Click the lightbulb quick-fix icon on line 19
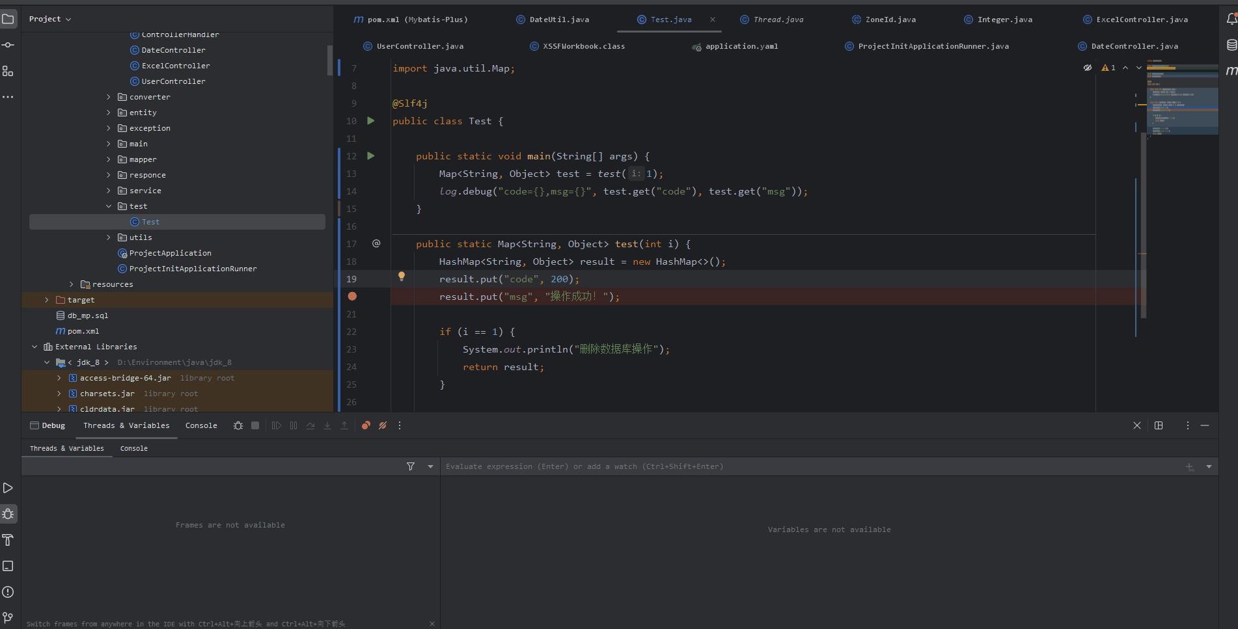 coord(402,276)
